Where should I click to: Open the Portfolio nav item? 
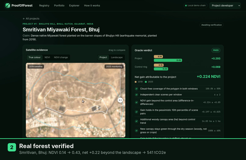pyautogui.click(x=59, y=5)
